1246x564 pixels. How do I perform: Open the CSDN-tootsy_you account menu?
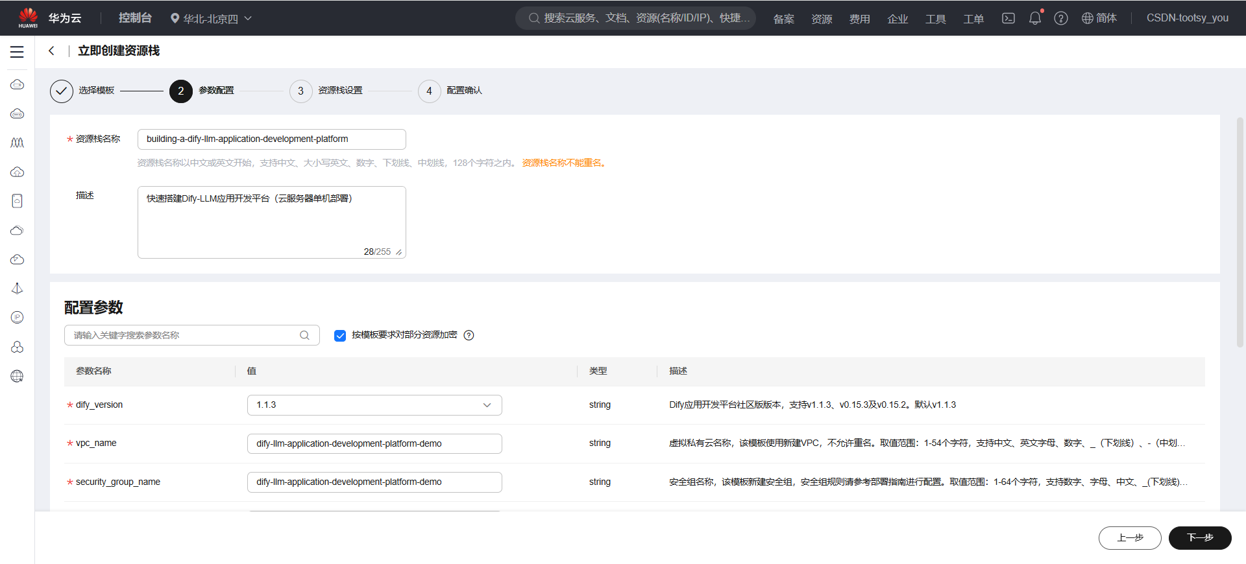point(1187,18)
